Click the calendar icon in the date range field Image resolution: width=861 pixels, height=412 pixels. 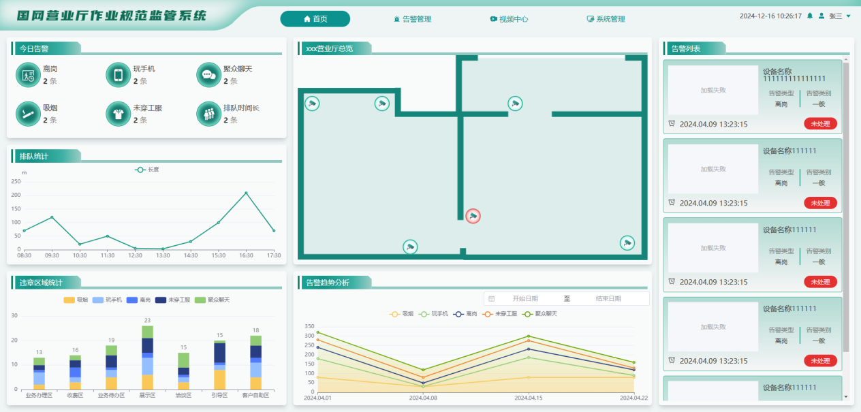[x=491, y=298]
